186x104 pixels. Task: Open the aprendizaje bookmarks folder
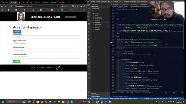coord(56,10)
